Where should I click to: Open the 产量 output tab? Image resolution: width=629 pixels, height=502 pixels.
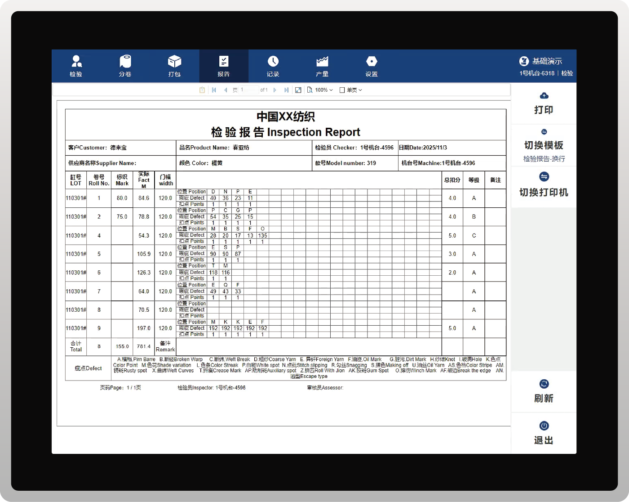pos(322,66)
